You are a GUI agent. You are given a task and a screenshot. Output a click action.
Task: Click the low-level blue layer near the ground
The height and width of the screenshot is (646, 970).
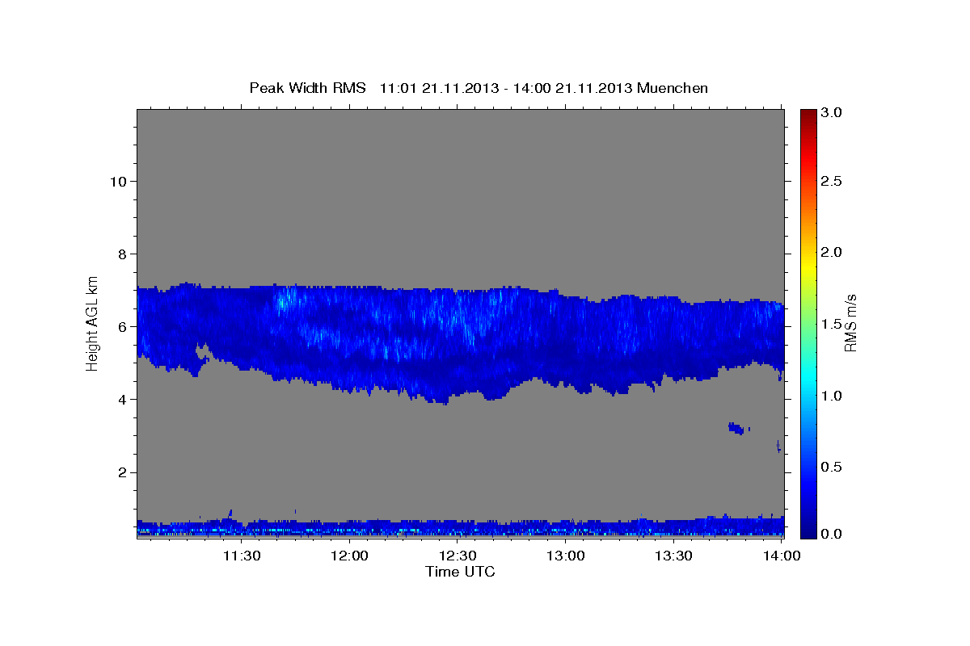click(x=460, y=527)
